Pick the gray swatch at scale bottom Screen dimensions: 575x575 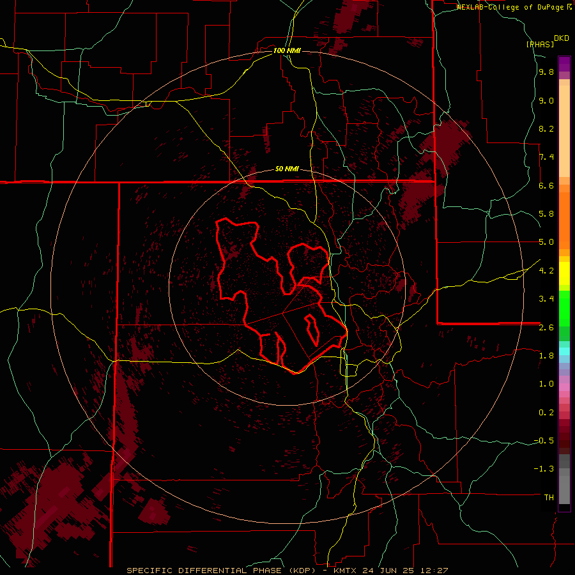coord(564,489)
